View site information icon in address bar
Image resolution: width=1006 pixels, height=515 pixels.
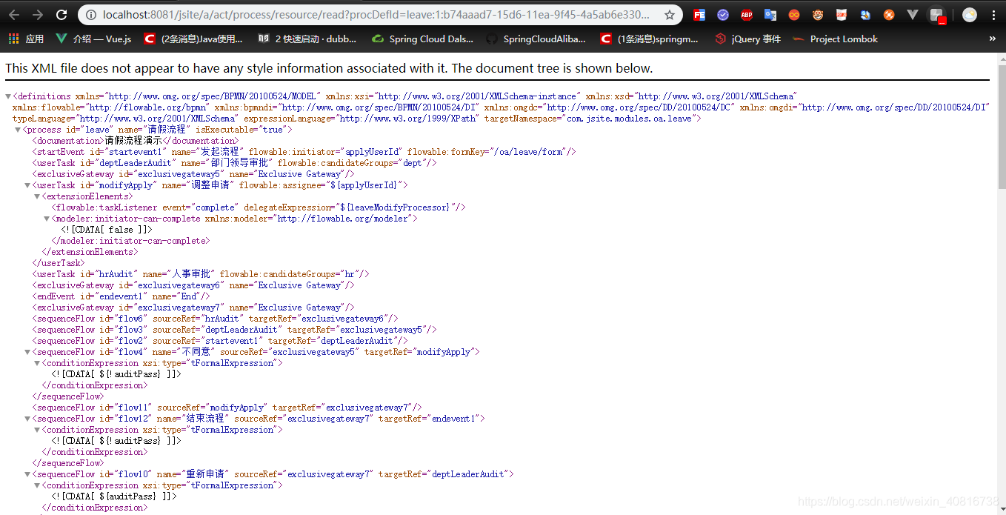pyautogui.click(x=91, y=15)
